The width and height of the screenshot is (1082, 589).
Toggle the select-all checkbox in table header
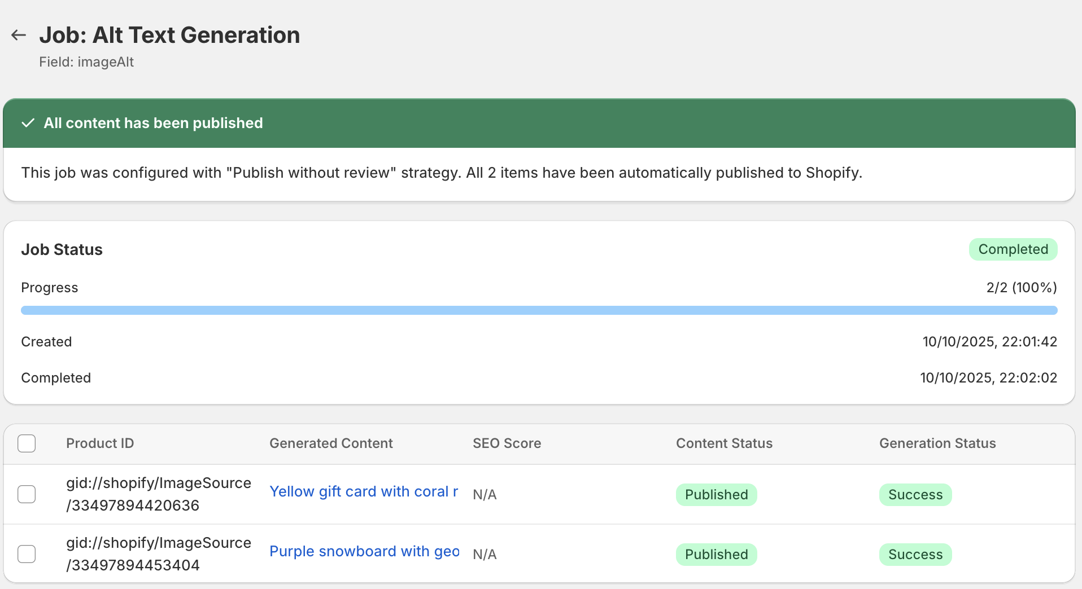27,443
